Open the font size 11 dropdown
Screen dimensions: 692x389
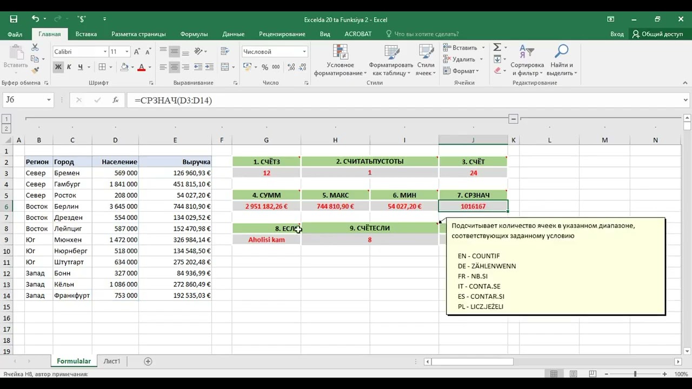tap(127, 52)
